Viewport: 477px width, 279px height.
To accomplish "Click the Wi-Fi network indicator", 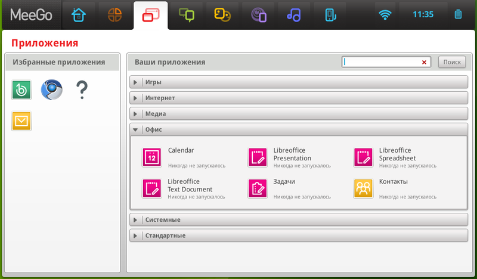I will (x=385, y=14).
